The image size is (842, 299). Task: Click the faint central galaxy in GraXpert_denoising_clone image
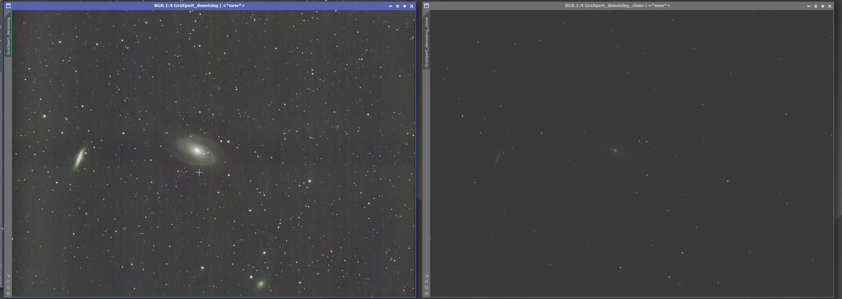tap(616, 150)
